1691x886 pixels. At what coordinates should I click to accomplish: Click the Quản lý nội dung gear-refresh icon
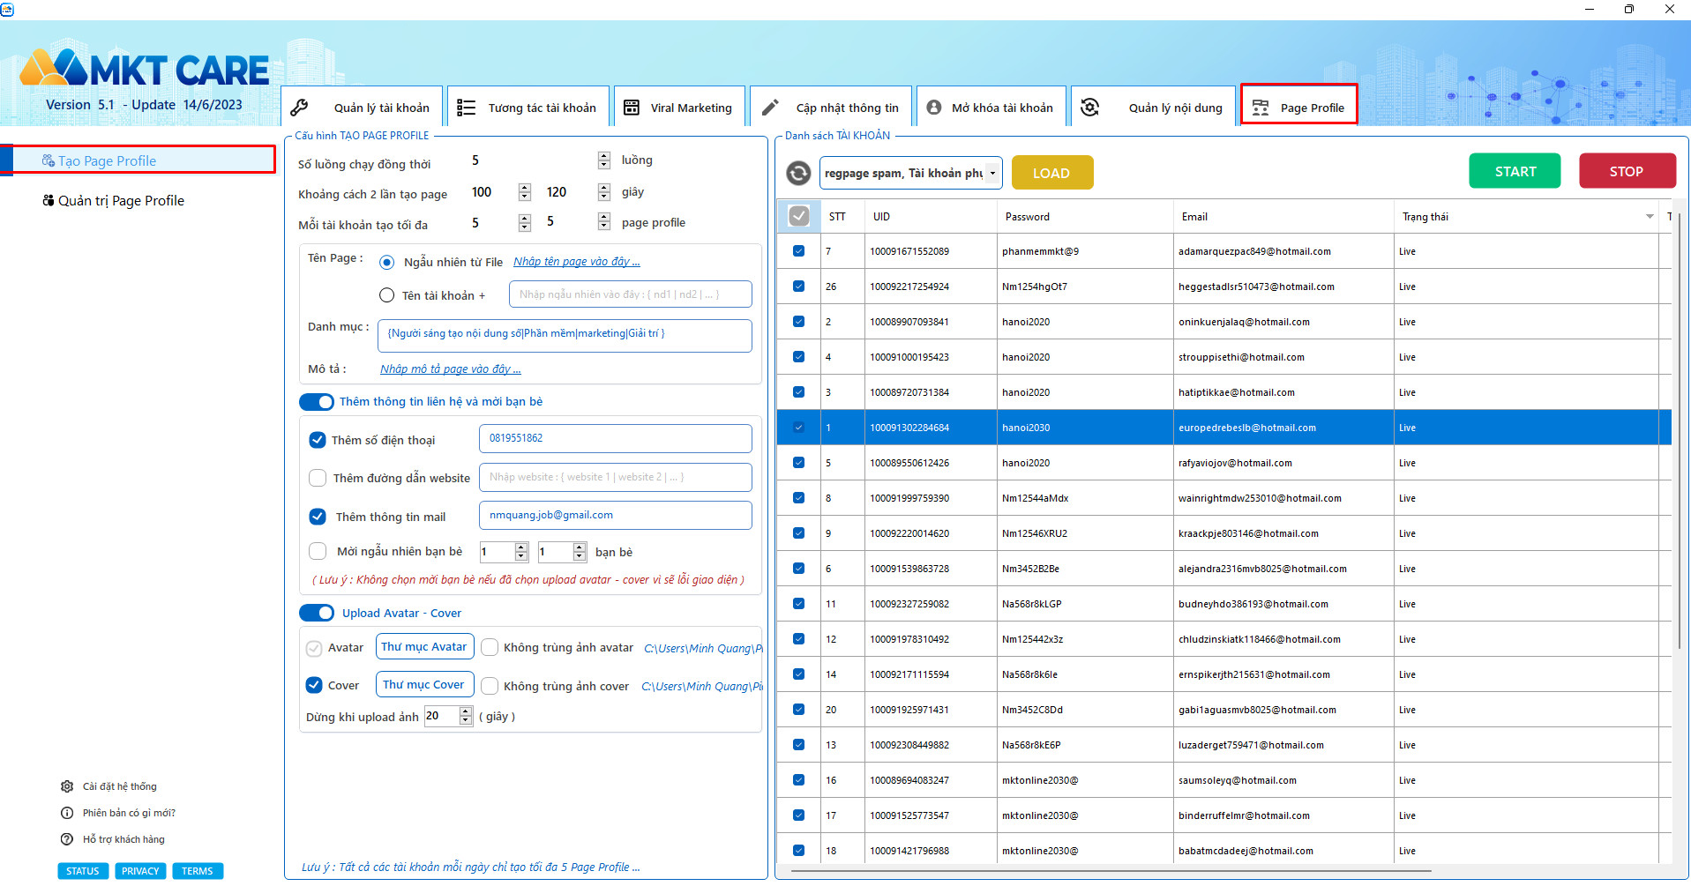click(x=1090, y=108)
